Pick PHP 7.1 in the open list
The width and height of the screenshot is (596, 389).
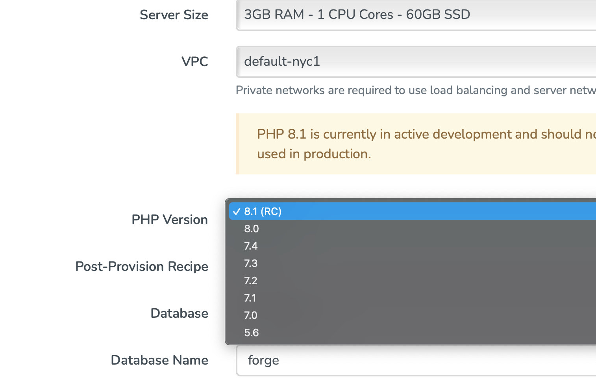[250, 298]
